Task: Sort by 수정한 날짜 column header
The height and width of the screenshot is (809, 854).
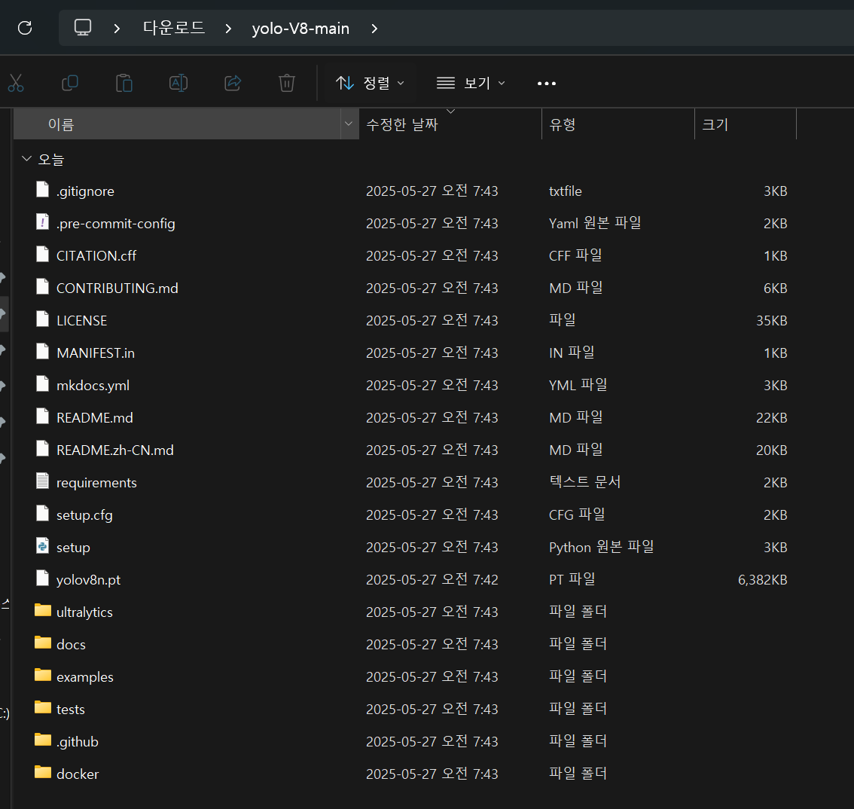Action: 450,124
